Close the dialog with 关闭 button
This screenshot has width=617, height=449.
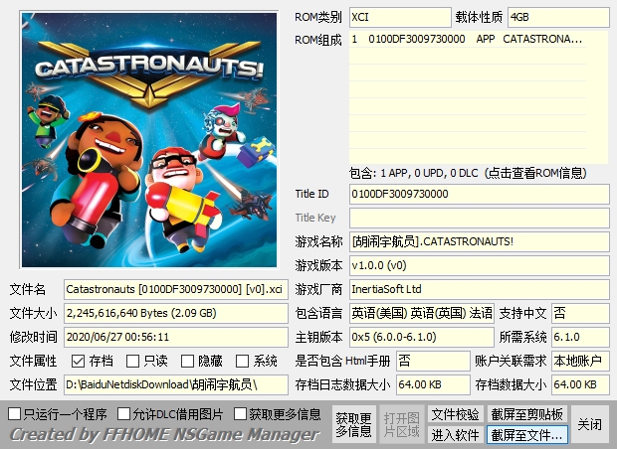coord(590,424)
